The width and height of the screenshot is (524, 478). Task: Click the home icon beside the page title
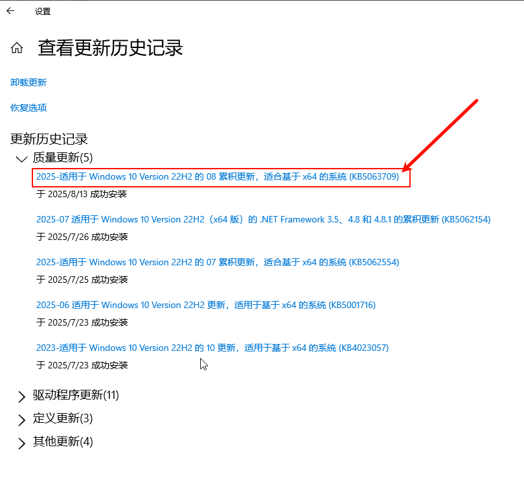pos(17,48)
